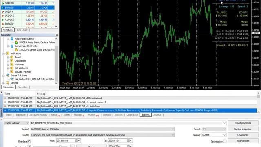Open the Spread dropdown Current

(x=214, y=135)
